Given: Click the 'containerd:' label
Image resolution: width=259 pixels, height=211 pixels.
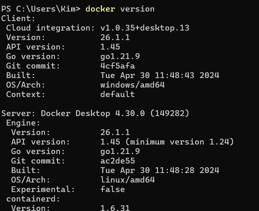Looking at the screenshot, I should (x=33, y=199).
